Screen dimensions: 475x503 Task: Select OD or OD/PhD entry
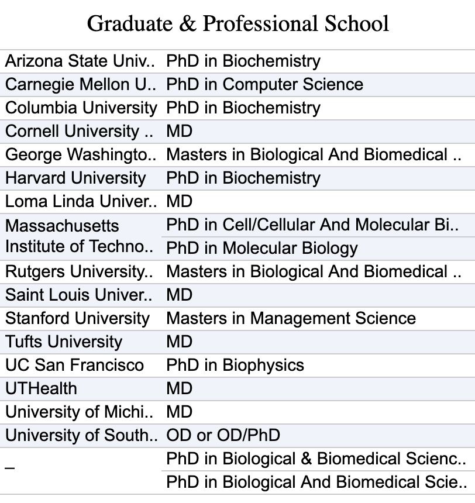click(x=223, y=435)
